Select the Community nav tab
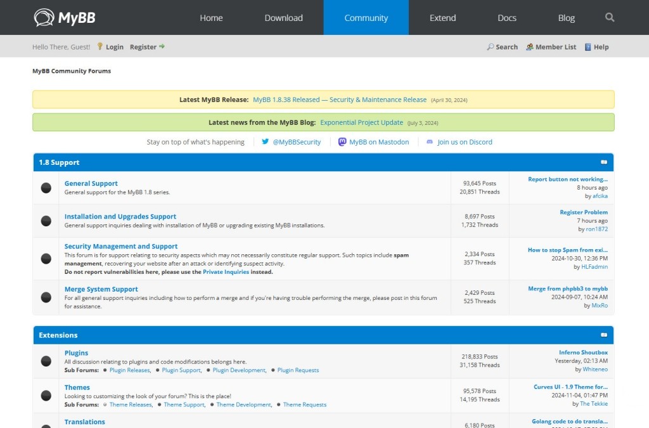The height and width of the screenshot is (428, 649). pos(366,18)
